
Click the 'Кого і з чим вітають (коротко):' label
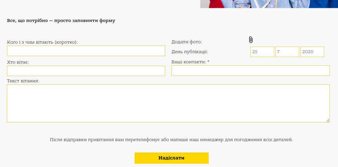[x=42, y=42]
